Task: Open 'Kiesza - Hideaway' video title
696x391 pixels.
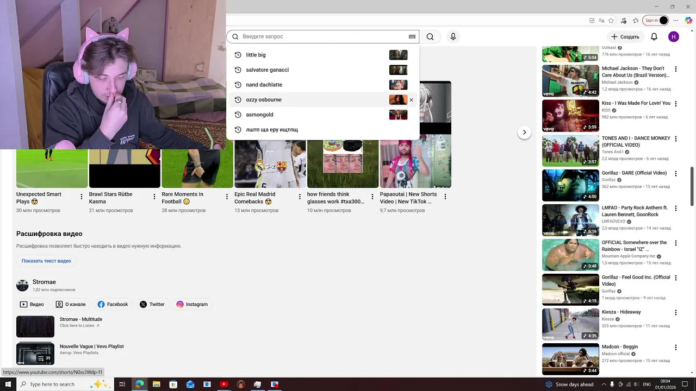Action: [x=621, y=312]
